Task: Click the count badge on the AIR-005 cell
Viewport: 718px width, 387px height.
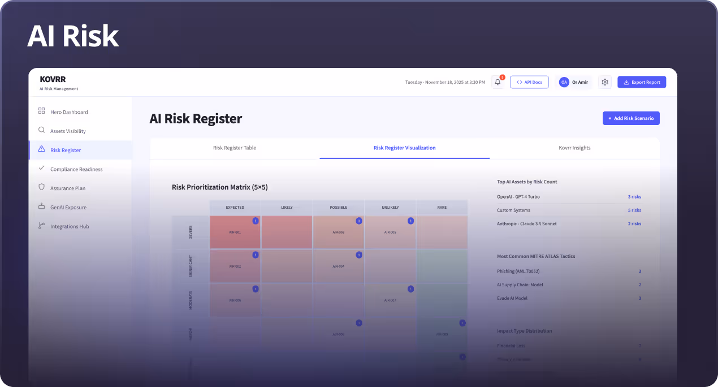Action: (410, 221)
